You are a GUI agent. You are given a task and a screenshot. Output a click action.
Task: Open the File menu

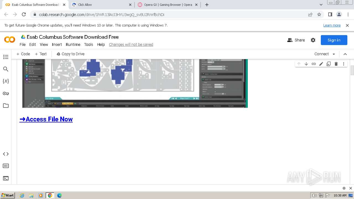click(x=22, y=44)
